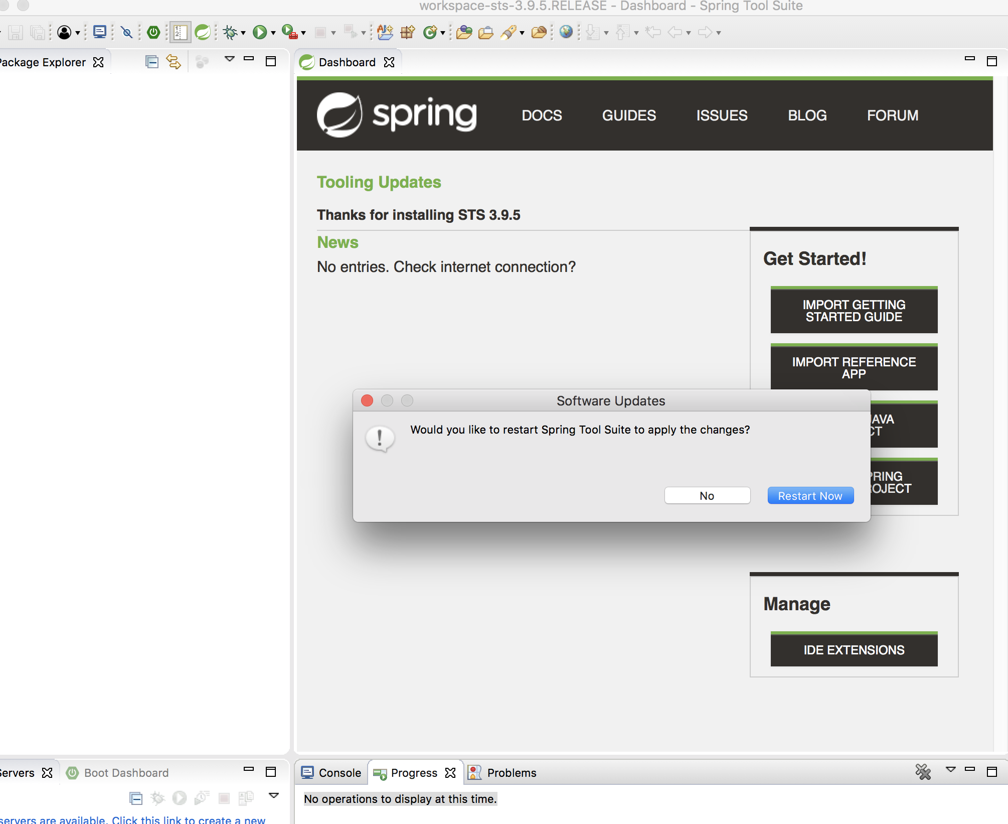
Task: Click the New Java Project wizard icon
Action: 385,32
